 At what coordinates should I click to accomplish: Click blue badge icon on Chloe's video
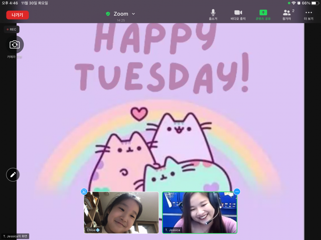(84, 192)
